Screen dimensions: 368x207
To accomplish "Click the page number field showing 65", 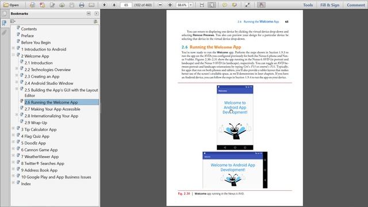I will click(126, 5).
